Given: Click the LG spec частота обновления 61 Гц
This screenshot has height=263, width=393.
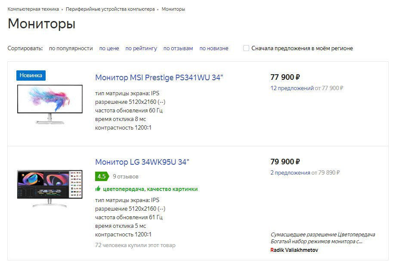Looking at the screenshot, I should coord(129,217).
